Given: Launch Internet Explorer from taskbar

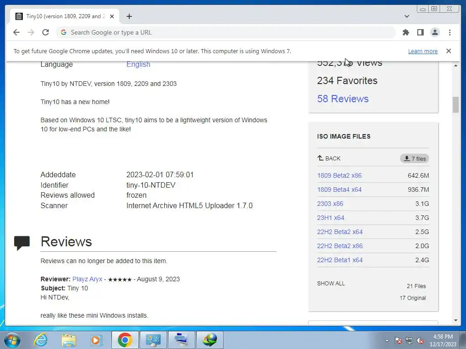Looking at the screenshot, I should point(40,340).
